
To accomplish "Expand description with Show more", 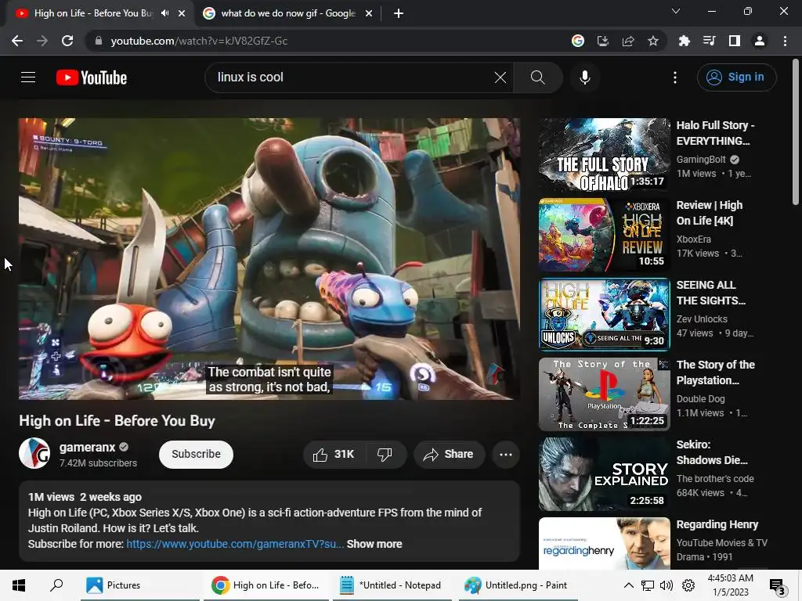I will click(374, 545).
